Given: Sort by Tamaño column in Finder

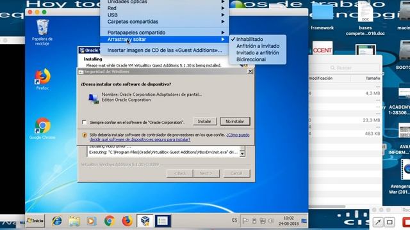Looking at the screenshot, I should (x=366, y=78).
